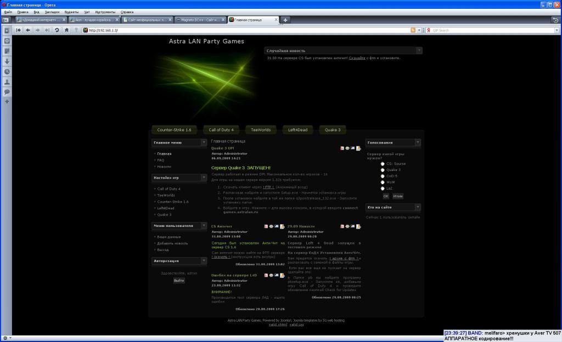The width and height of the screenshot is (562, 342).
Task: Open the Файл menu
Action: click(8, 12)
